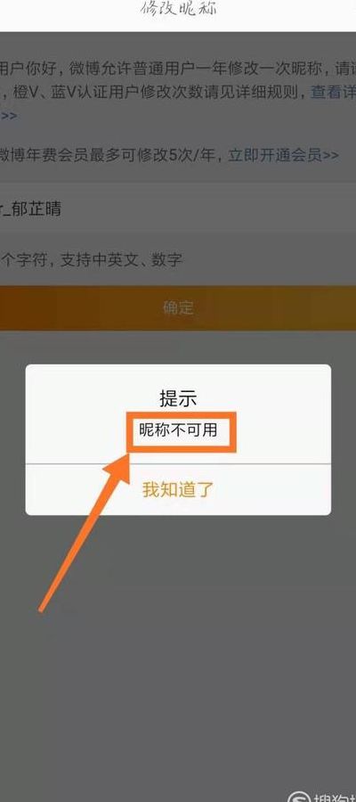This screenshot has height=802, width=356.
Task: Click the >> continuation link under rules text
Action: (9, 116)
